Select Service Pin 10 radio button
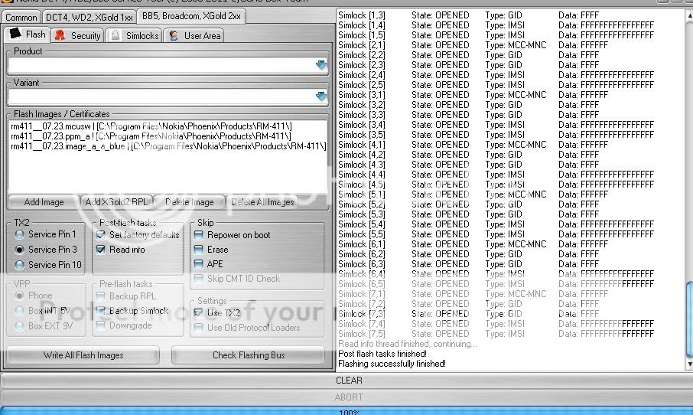693x415 pixels. pyautogui.click(x=19, y=265)
